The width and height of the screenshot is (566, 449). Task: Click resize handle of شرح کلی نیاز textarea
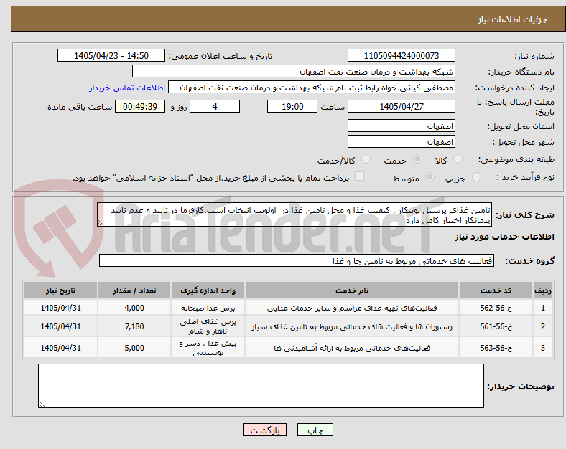pos(101,223)
